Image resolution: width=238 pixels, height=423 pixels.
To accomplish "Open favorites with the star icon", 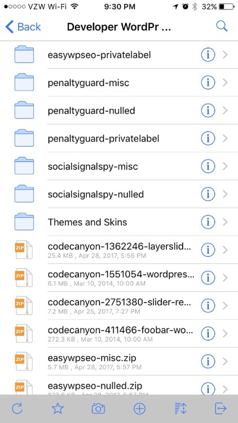I will pyautogui.click(x=58, y=409).
